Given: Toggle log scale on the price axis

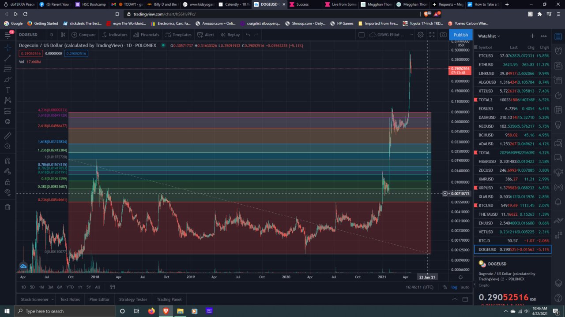Looking at the screenshot, I should 454,287.
